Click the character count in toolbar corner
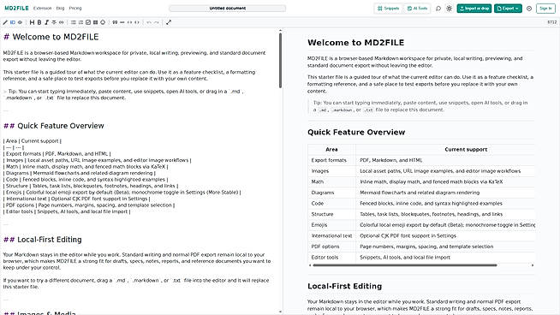The width and height of the screenshot is (560, 315). pos(551,22)
